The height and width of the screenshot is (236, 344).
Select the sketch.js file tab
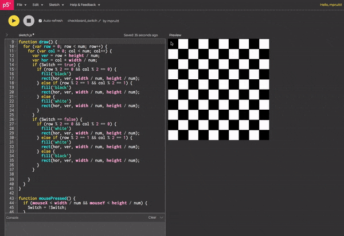[x=26, y=35]
